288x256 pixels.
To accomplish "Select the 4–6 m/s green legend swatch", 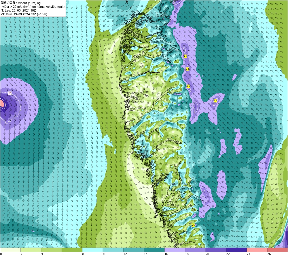I will 52,250.
